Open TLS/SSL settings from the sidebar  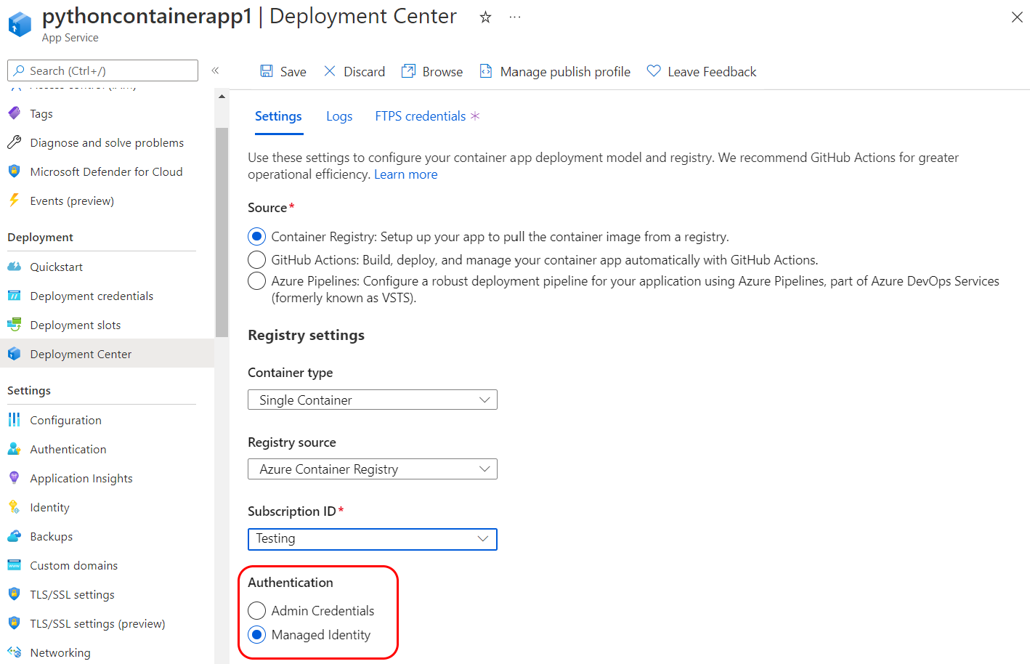point(72,594)
